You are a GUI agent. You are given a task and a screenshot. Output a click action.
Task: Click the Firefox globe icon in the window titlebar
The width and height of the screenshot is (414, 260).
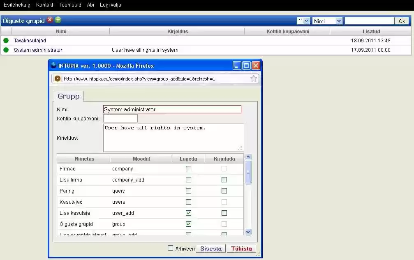coord(53,65)
